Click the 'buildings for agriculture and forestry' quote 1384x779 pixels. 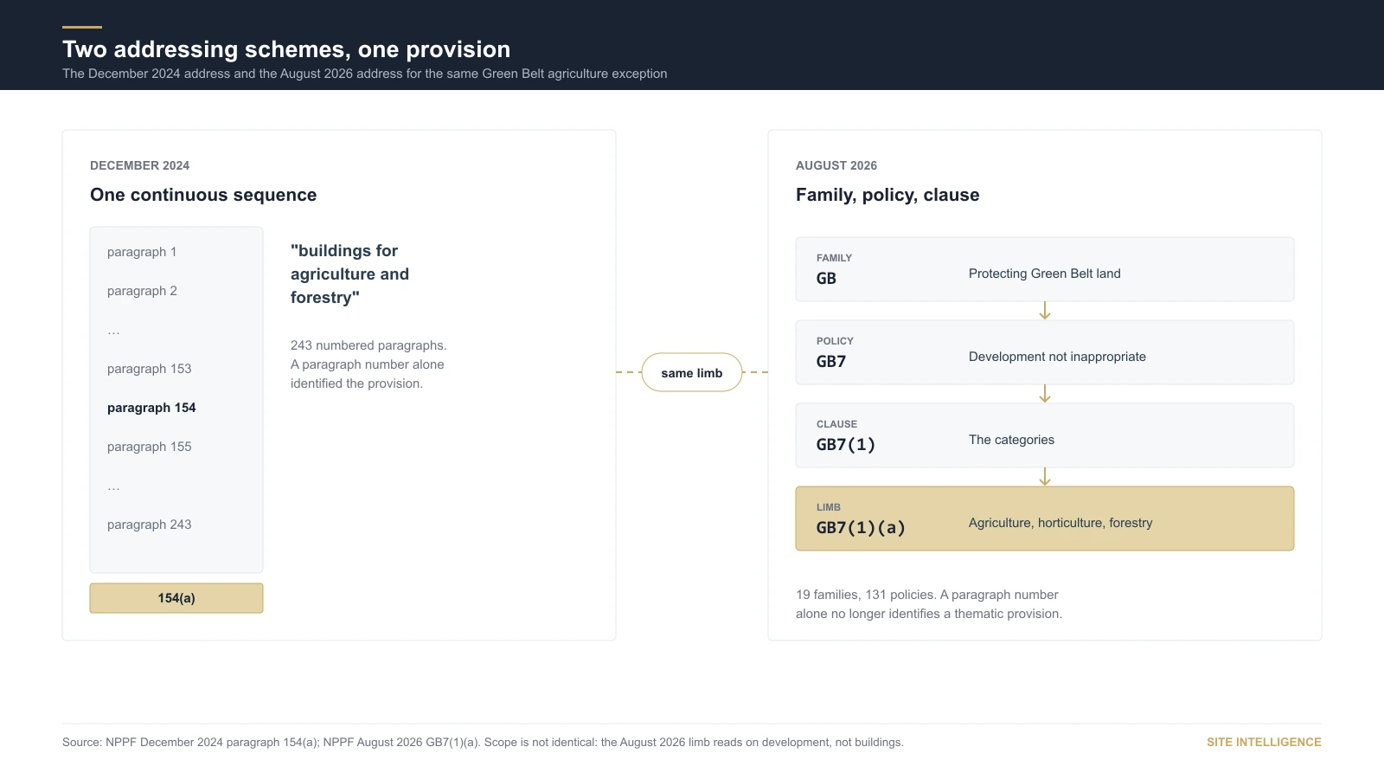tap(349, 274)
